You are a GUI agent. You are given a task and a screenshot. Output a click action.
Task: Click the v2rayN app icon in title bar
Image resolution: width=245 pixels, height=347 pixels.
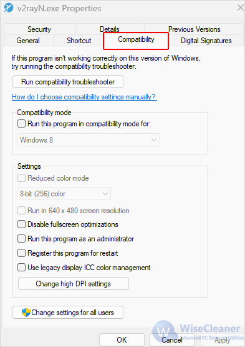click(x=8, y=8)
